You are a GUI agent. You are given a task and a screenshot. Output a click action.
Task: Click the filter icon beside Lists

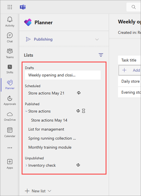point(101,55)
